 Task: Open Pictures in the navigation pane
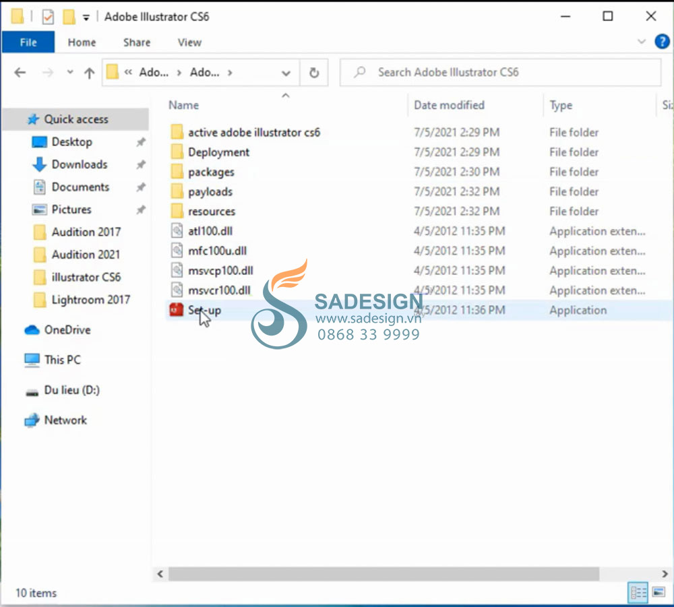click(x=71, y=210)
